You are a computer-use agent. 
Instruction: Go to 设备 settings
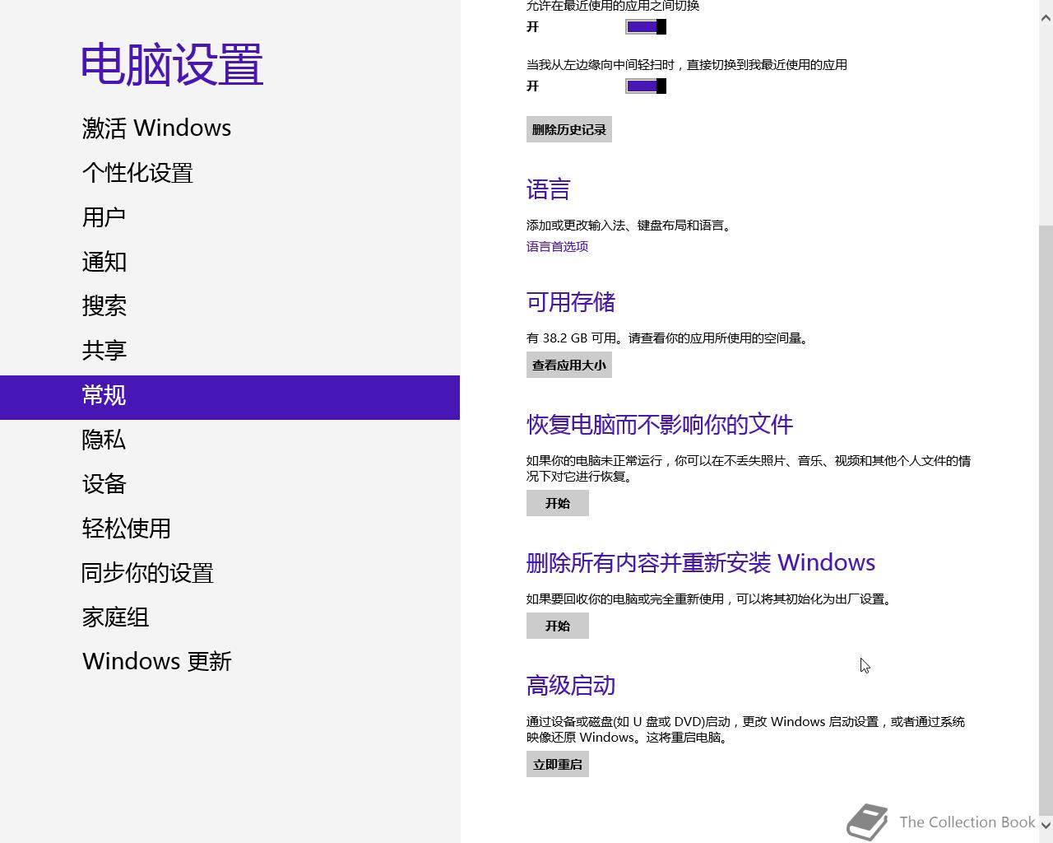104,484
